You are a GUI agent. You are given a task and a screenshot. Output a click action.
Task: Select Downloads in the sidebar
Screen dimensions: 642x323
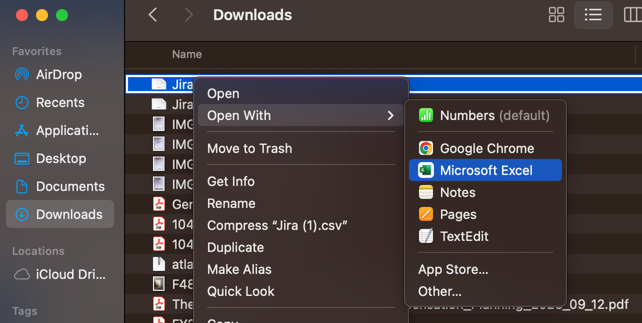(60, 214)
